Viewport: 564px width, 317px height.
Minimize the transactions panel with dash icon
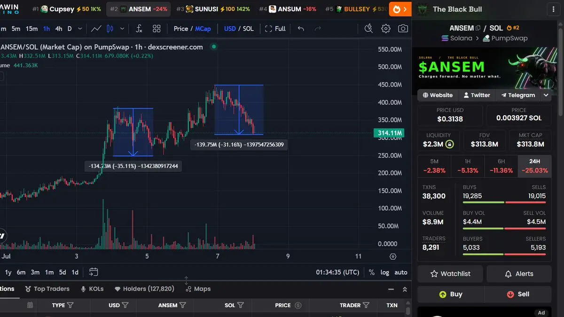pyautogui.click(x=391, y=289)
